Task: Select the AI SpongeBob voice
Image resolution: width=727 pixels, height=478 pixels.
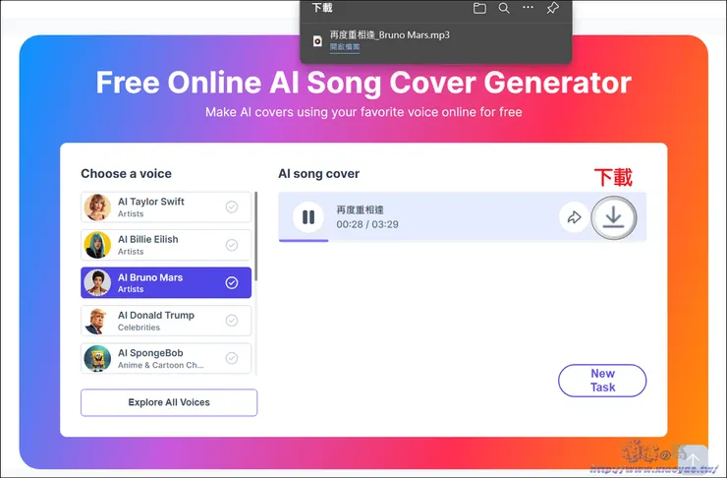Action: (166, 358)
